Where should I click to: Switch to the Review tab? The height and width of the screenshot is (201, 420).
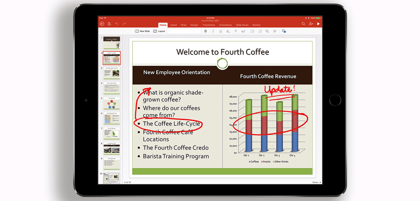pyautogui.click(x=256, y=25)
